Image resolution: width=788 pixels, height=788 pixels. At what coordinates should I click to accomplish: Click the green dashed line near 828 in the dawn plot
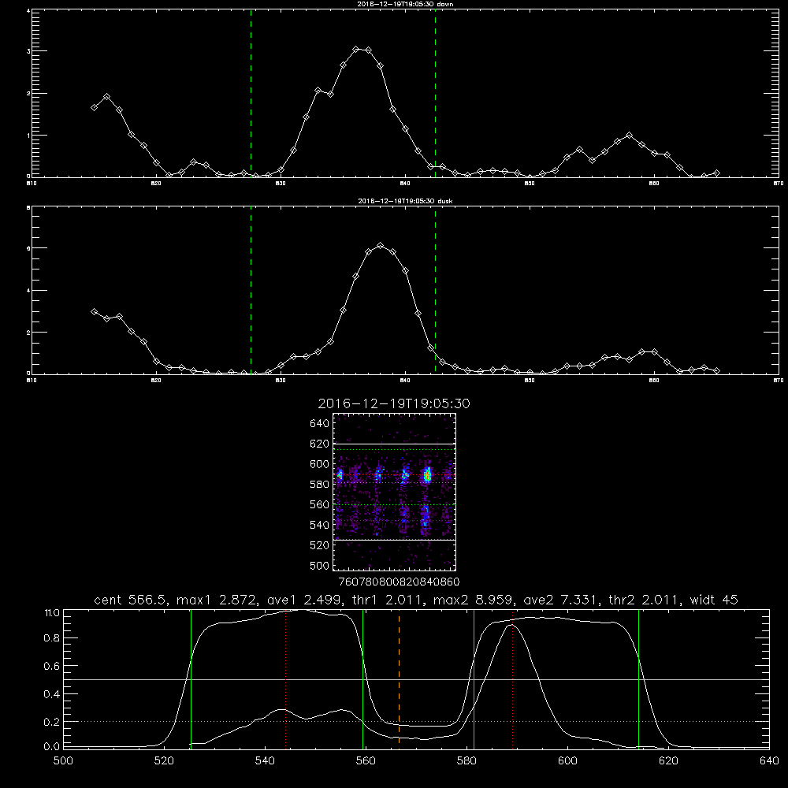click(251, 93)
